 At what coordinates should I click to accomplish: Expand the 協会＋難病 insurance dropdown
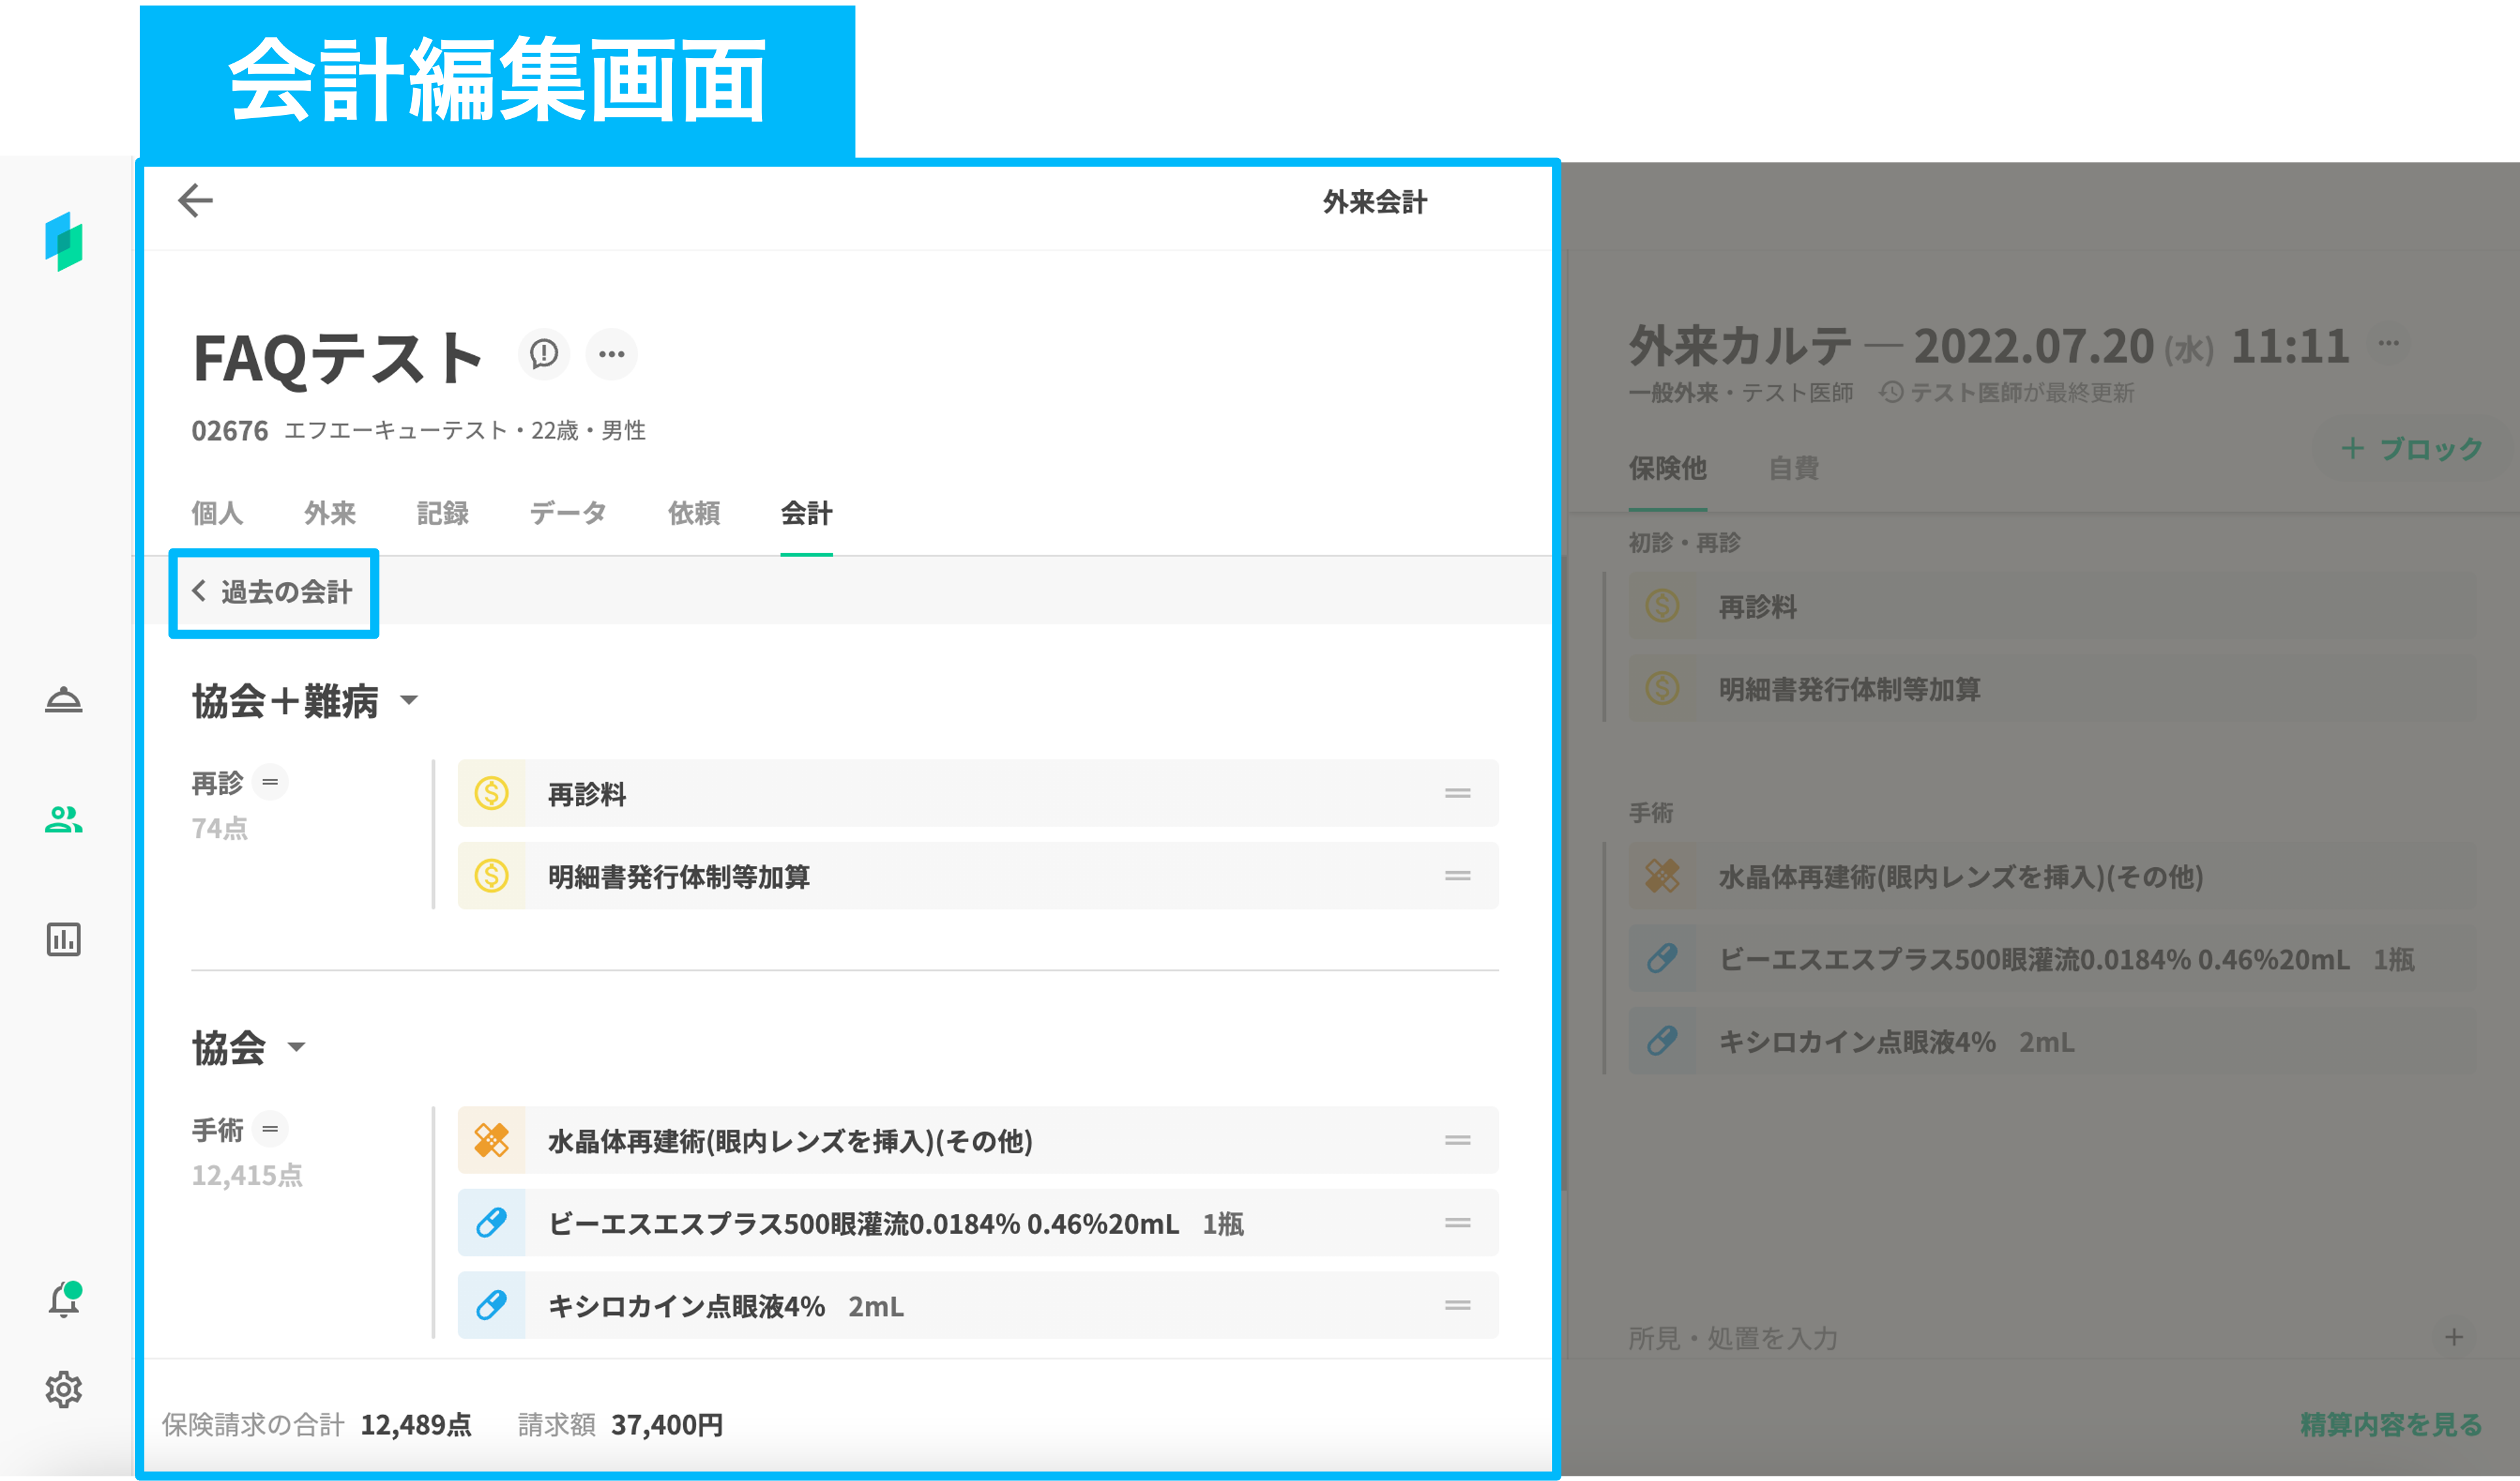click(x=409, y=700)
